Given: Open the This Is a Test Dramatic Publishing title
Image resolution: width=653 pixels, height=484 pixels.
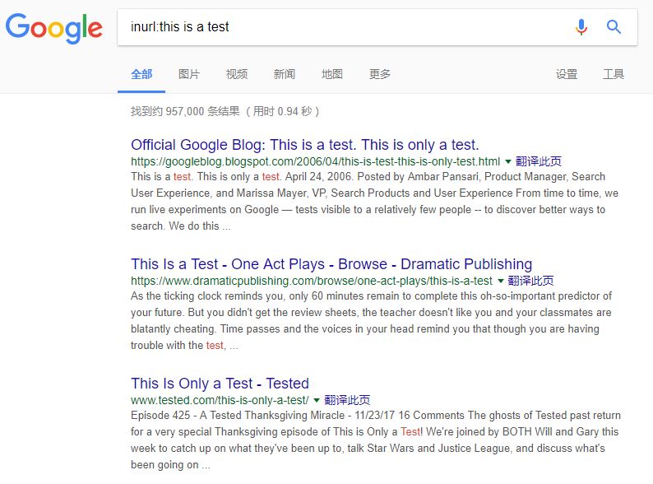Looking at the screenshot, I should coord(331,264).
